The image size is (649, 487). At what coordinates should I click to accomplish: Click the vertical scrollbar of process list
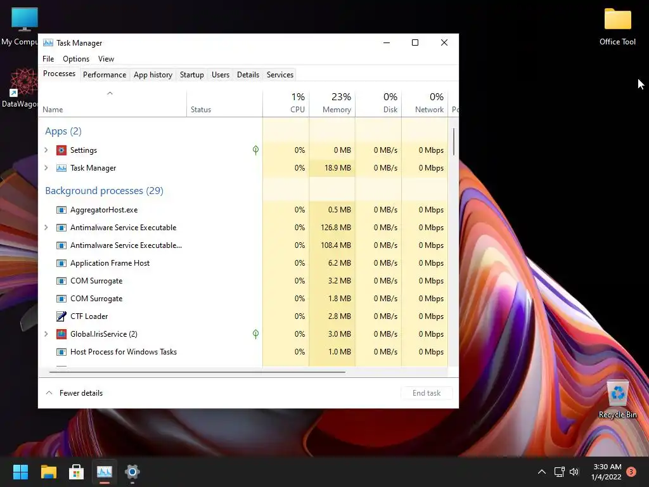pyautogui.click(x=454, y=141)
